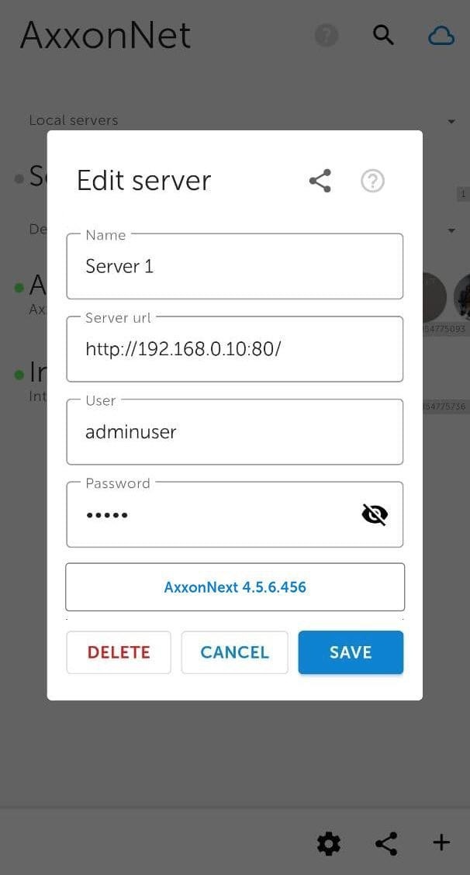Click into the Server url field

(x=234, y=349)
